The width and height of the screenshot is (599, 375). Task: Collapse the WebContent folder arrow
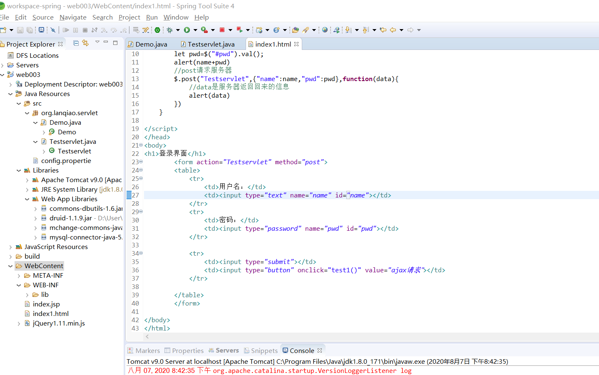click(x=10, y=266)
